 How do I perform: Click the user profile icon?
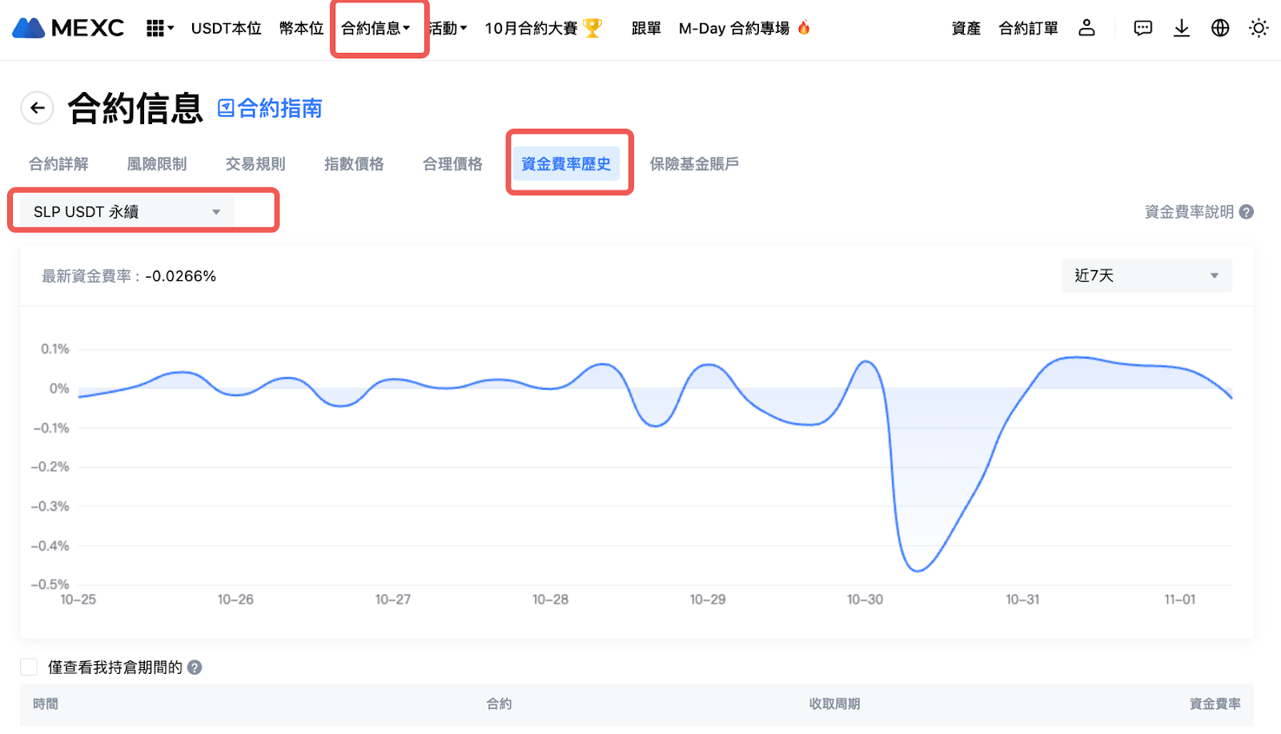click(x=1086, y=28)
